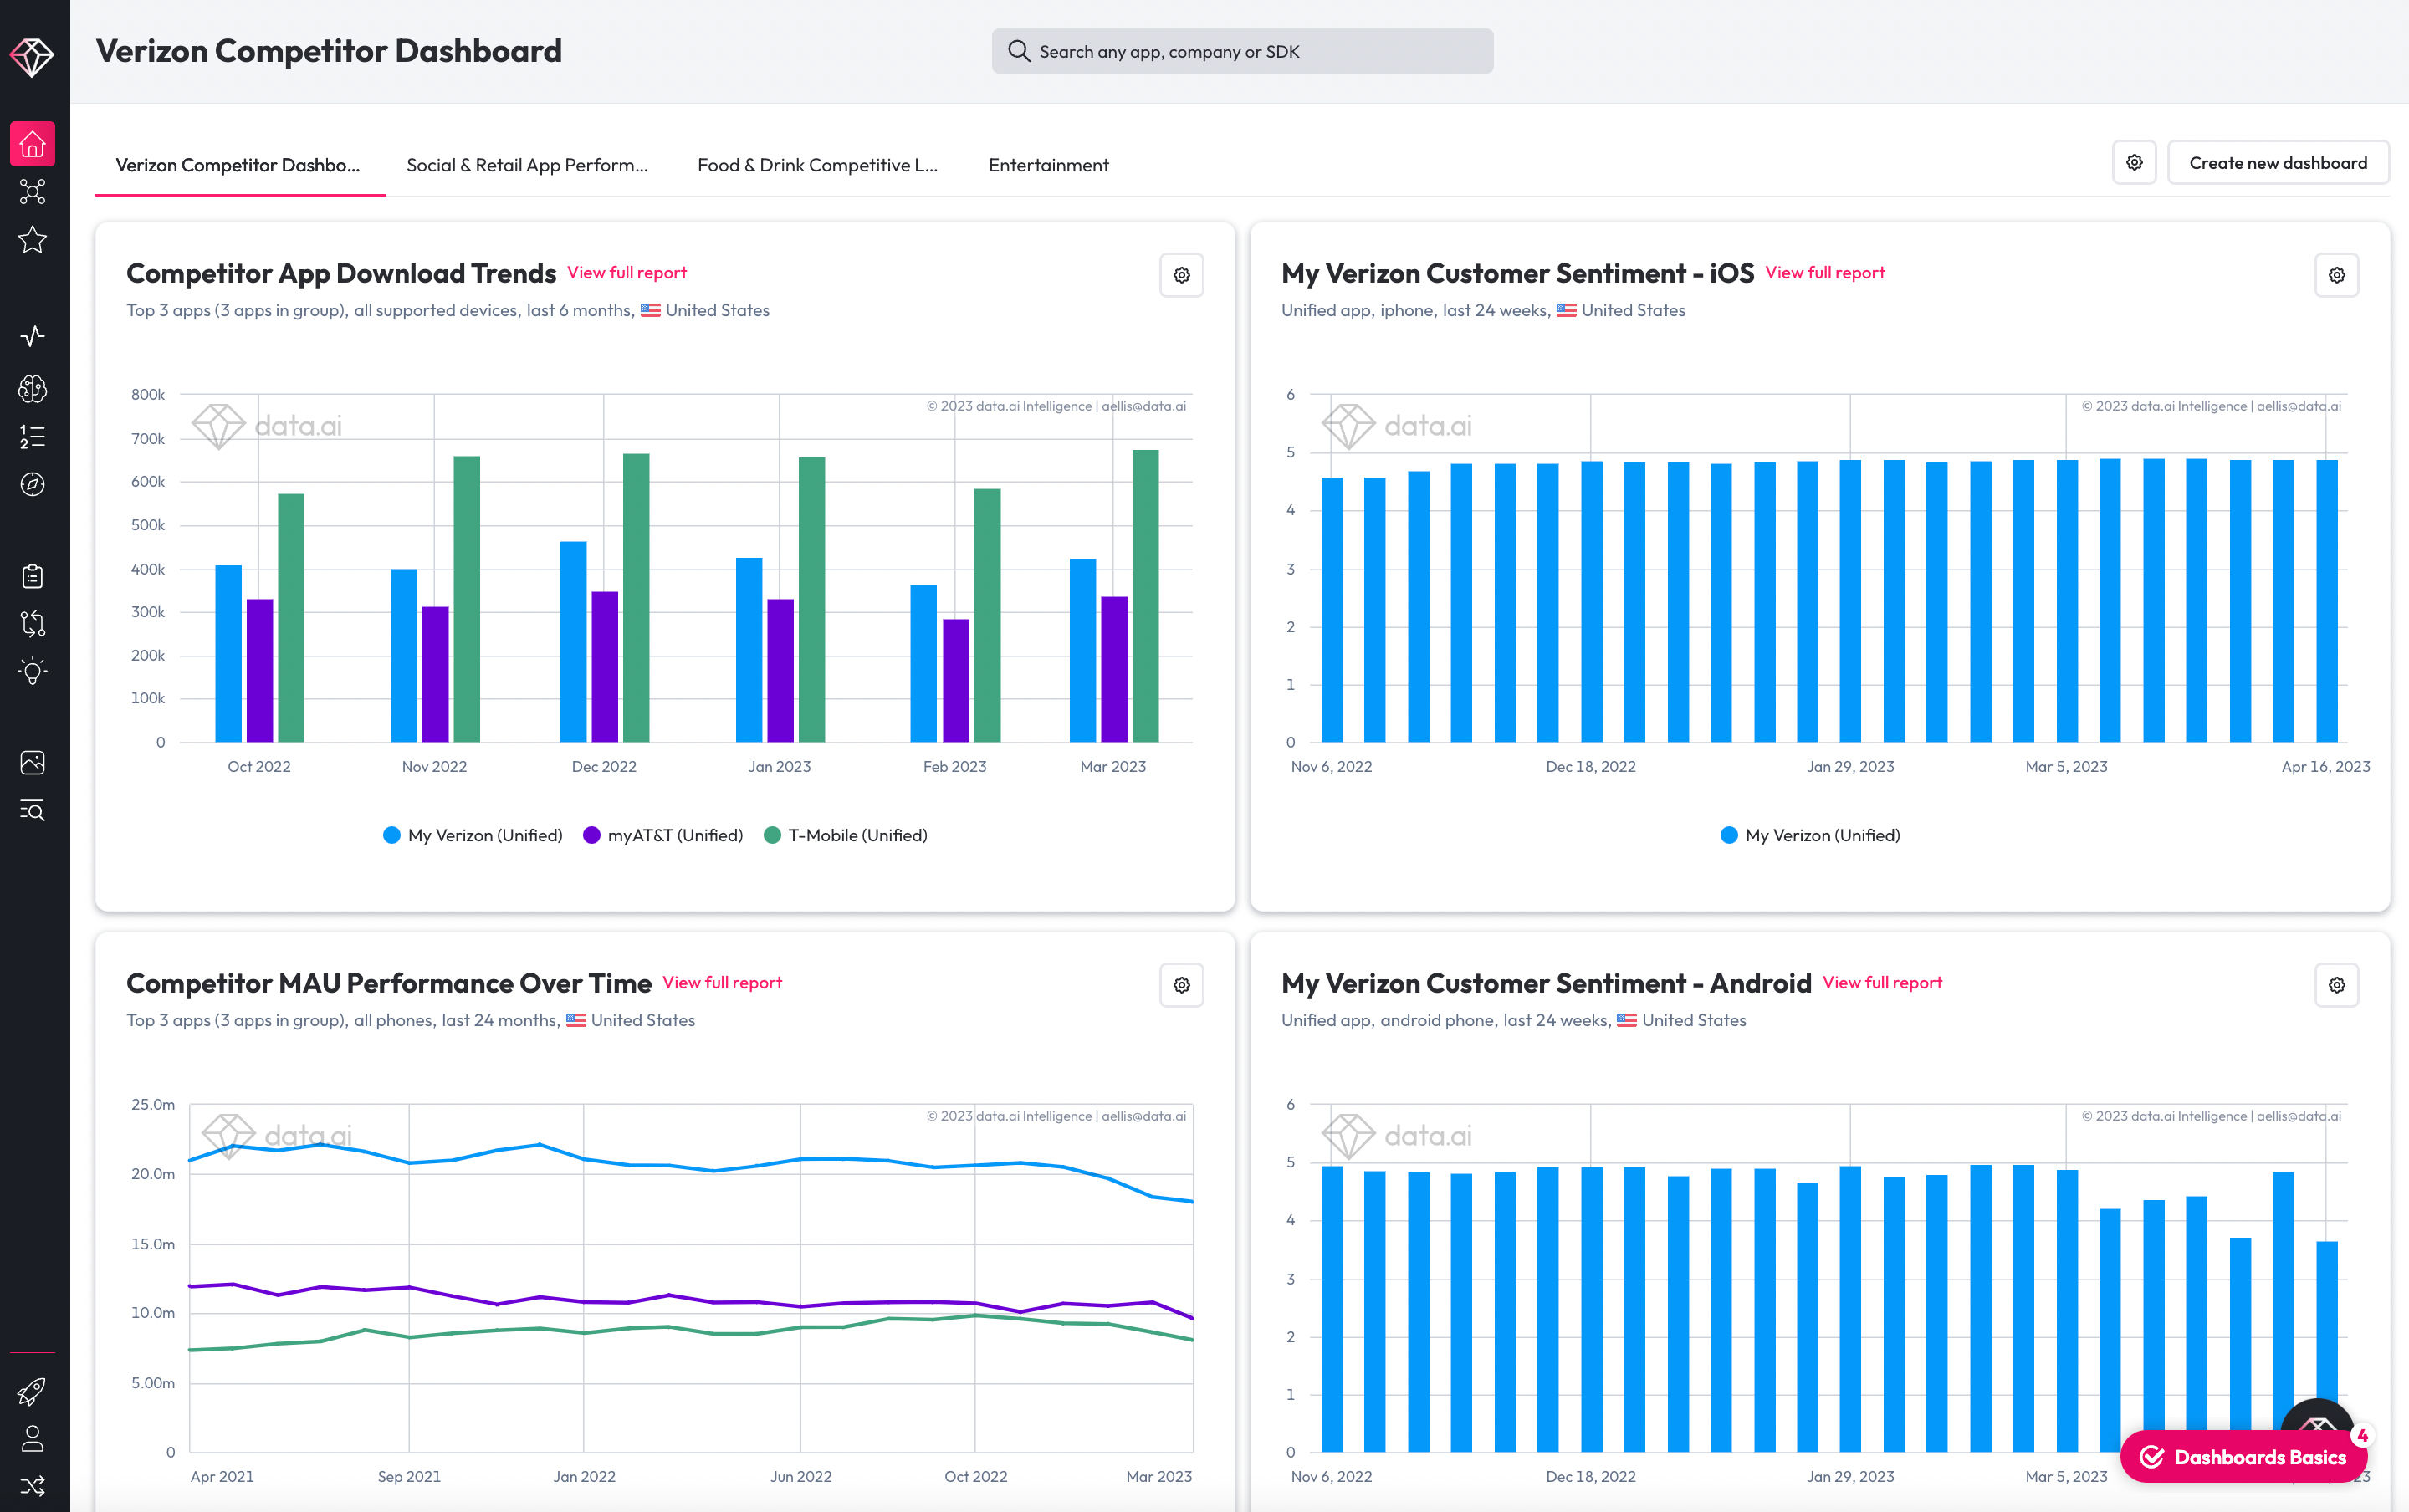The height and width of the screenshot is (1512, 2409).
Task: Click the green T-Mobile bar for Mar 2023
Action: 1145,596
